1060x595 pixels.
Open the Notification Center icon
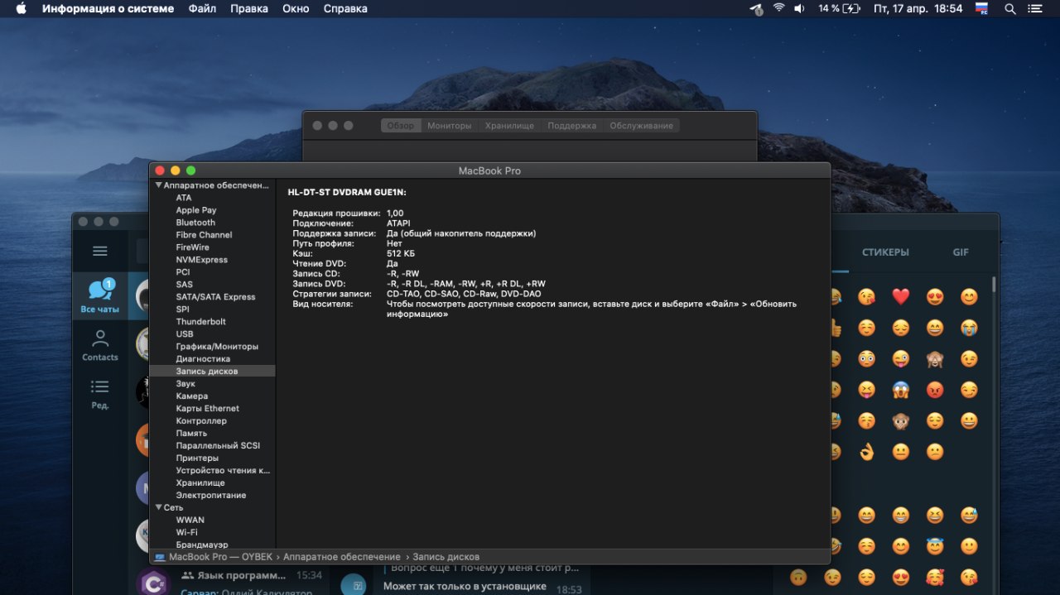[x=1035, y=8]
